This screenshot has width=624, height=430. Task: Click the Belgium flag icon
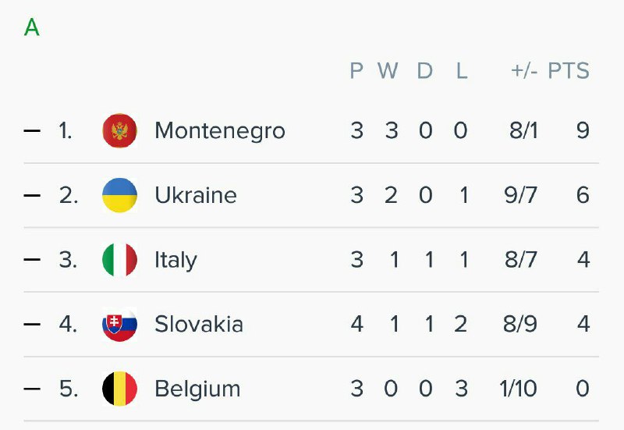(119, 389)
